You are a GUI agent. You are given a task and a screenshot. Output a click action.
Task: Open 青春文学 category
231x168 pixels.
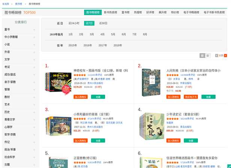pyautogui.click(x=10, y=120)
